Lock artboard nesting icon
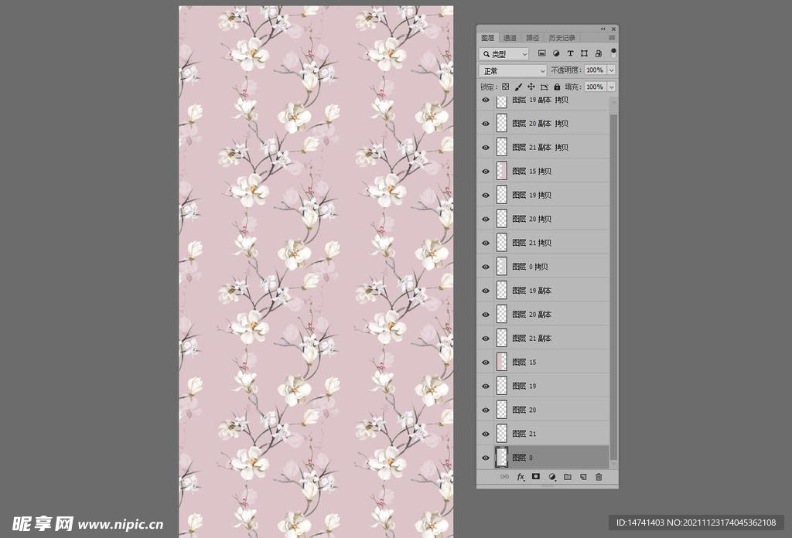Viewport: 792px width, 538px height. 544,87
